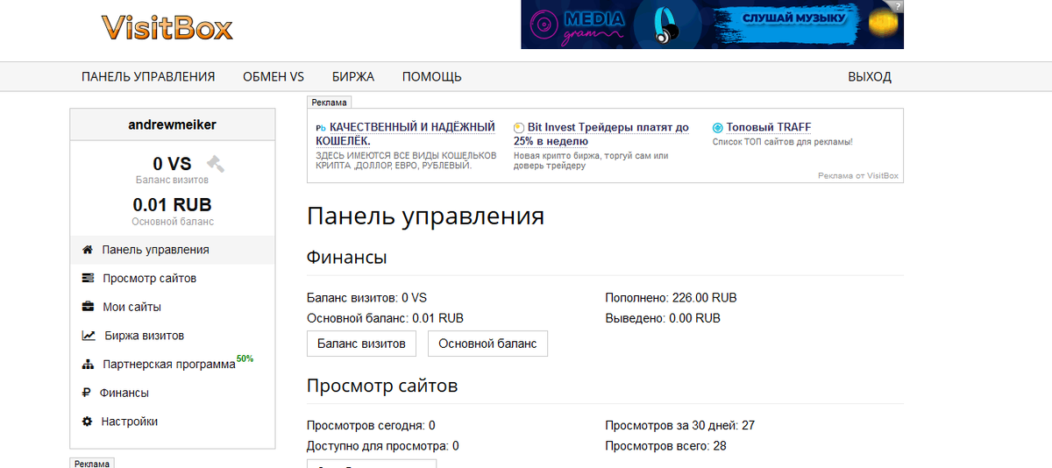Click the Доступно для просмотра: 0 text
Image resolution: width=1052 pixels, height=468 pixels.
(x=382, y=446)
